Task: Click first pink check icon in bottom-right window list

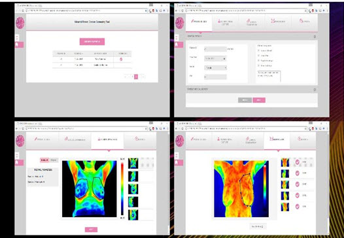Action: tap(298, 162)
